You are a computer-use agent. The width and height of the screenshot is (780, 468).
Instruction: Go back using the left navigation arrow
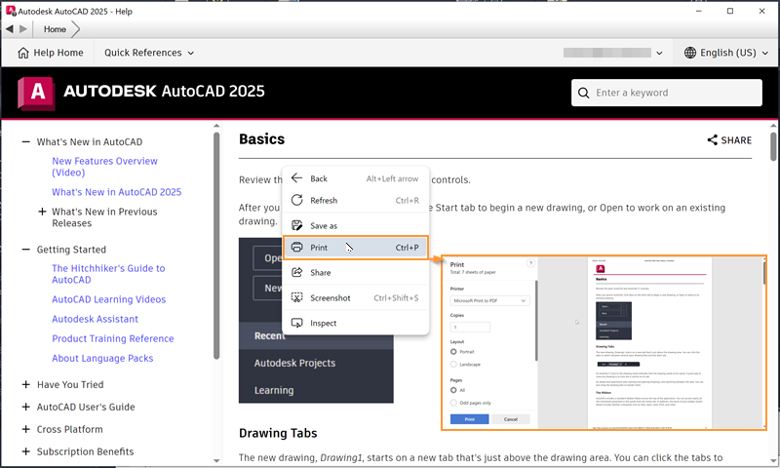click(x=10, y=29)
